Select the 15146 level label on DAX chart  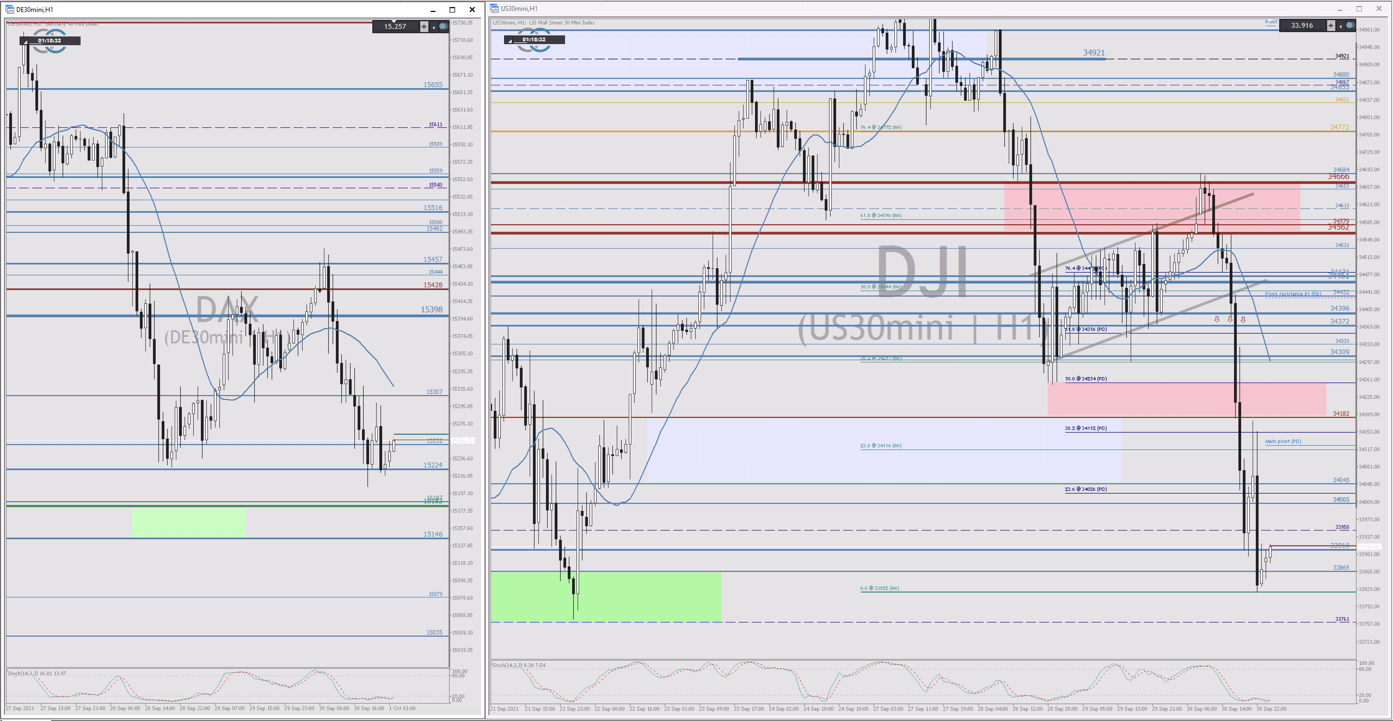432,534
